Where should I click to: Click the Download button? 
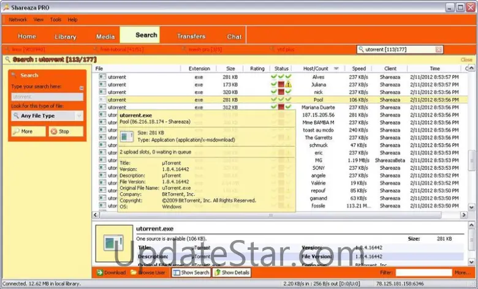pos(112,272)
